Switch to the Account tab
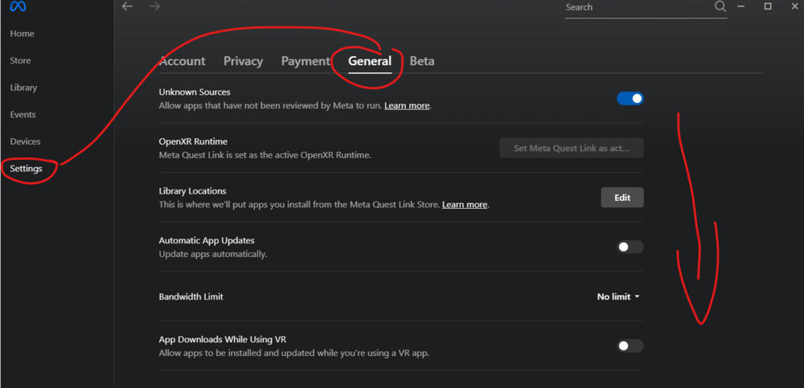The height and width of the screenshot is (388, 804). click(x=183, y=61)
